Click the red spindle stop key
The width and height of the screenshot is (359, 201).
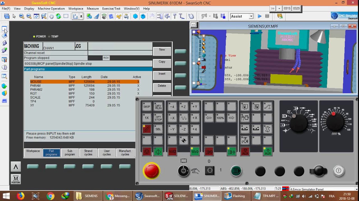tap(209, 152)
